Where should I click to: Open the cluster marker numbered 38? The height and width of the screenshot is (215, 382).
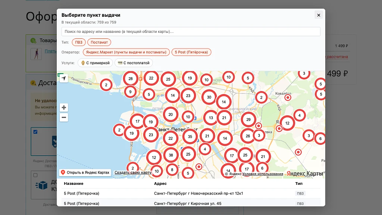(x=171, y=155)
